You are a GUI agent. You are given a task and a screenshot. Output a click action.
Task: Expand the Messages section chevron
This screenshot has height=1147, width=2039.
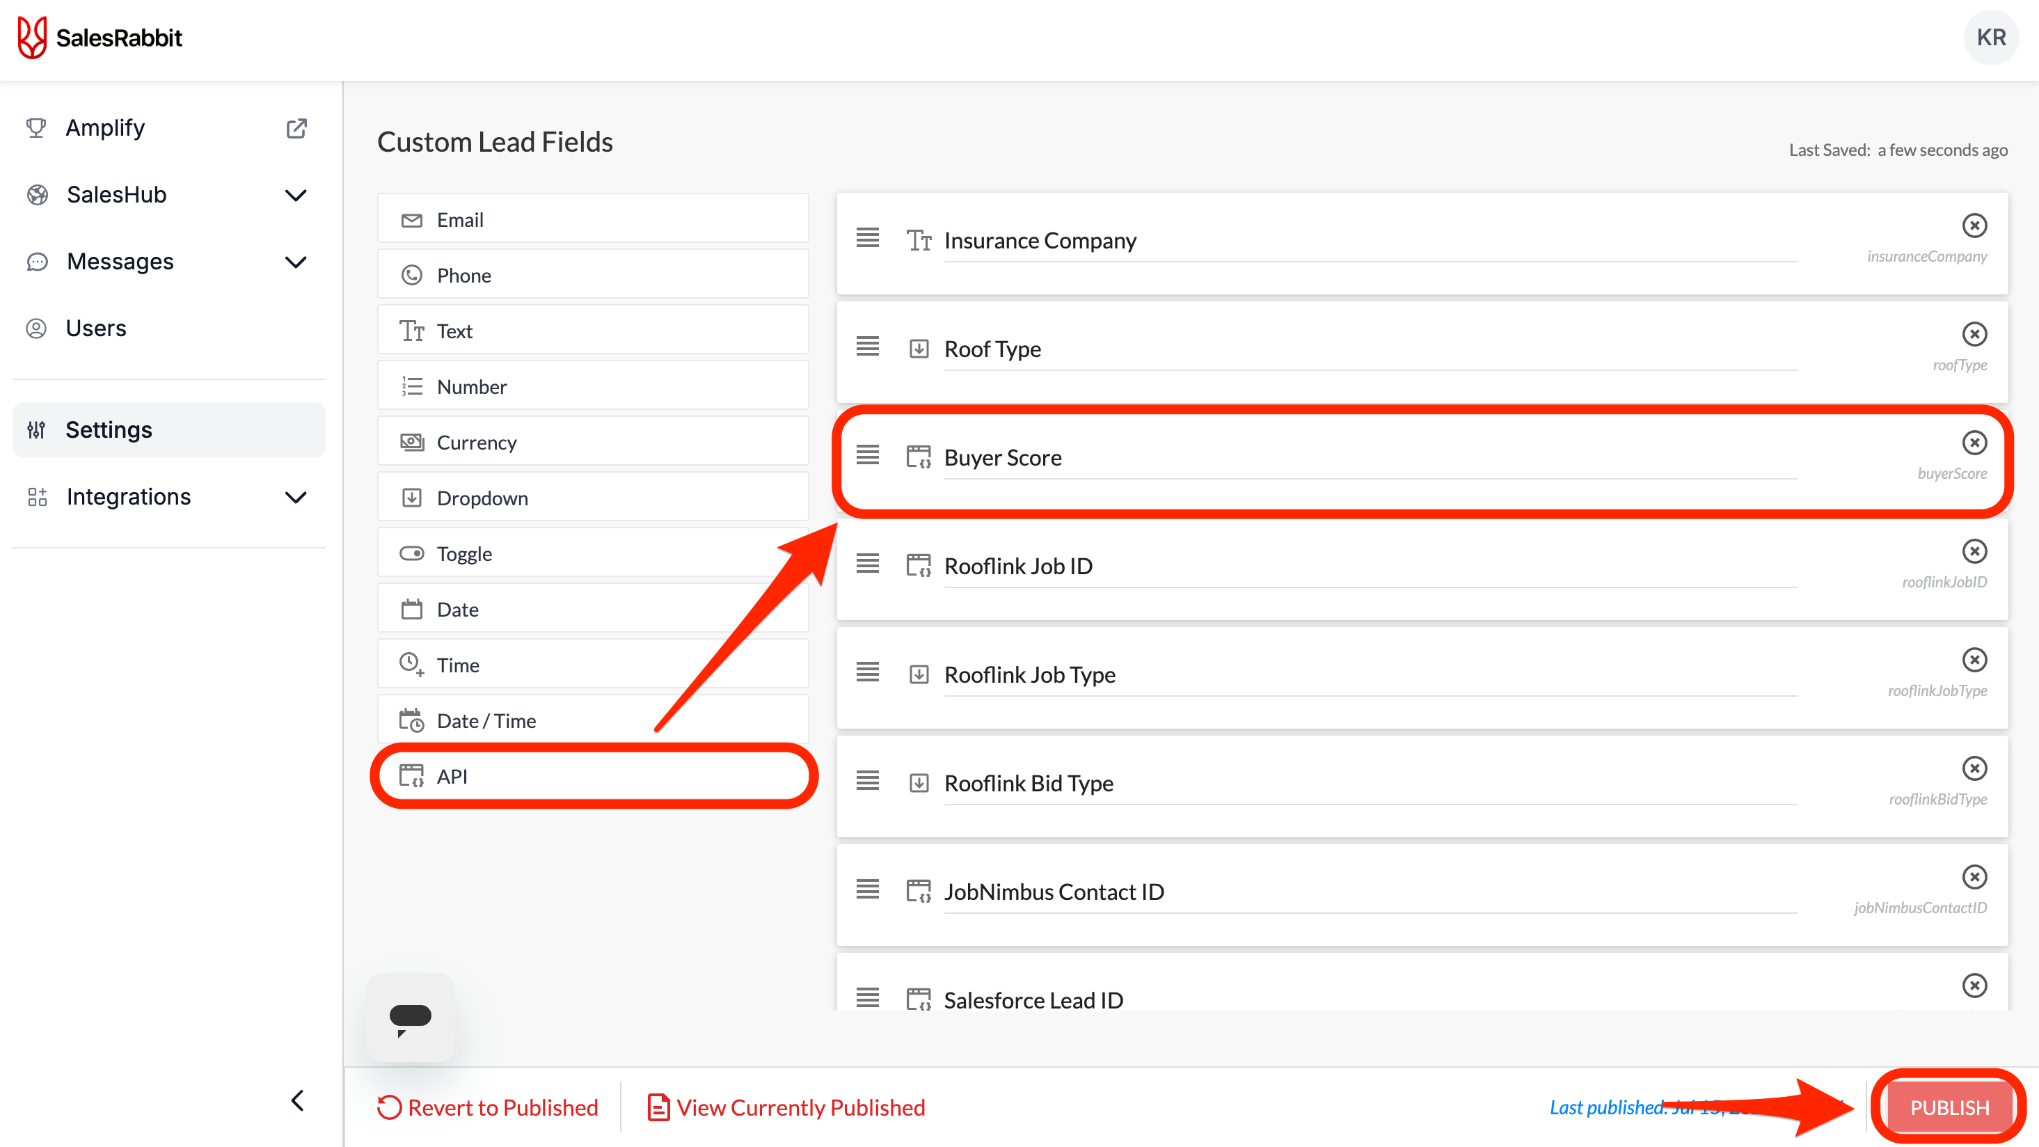click(x=295, y=262)
